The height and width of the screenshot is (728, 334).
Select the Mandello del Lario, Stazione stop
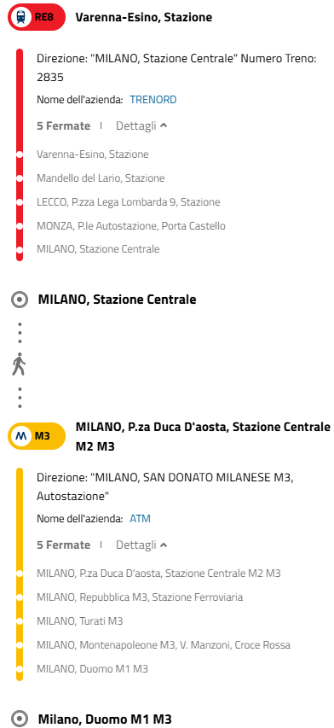(x=101, y=178)
